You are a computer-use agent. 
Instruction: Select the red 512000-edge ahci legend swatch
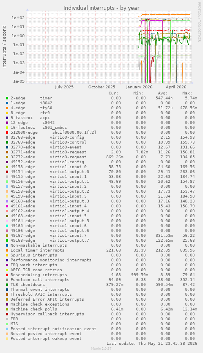click(x=7, y=133)
